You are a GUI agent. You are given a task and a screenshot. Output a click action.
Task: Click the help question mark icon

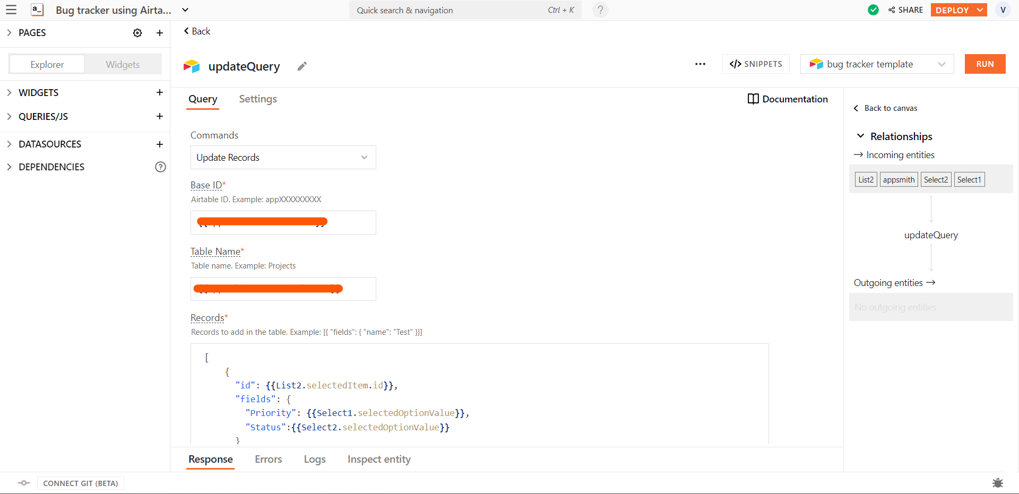tap(600, 10)
